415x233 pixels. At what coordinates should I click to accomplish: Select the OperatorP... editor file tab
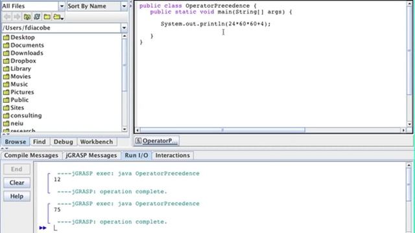(157, 141)
